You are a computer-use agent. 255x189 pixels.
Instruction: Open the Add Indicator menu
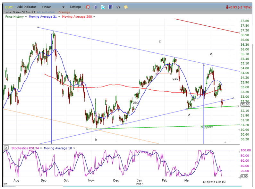click(x=27, y=7)
